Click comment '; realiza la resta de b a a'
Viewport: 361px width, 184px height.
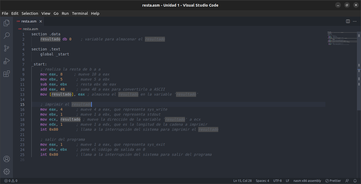70,69
